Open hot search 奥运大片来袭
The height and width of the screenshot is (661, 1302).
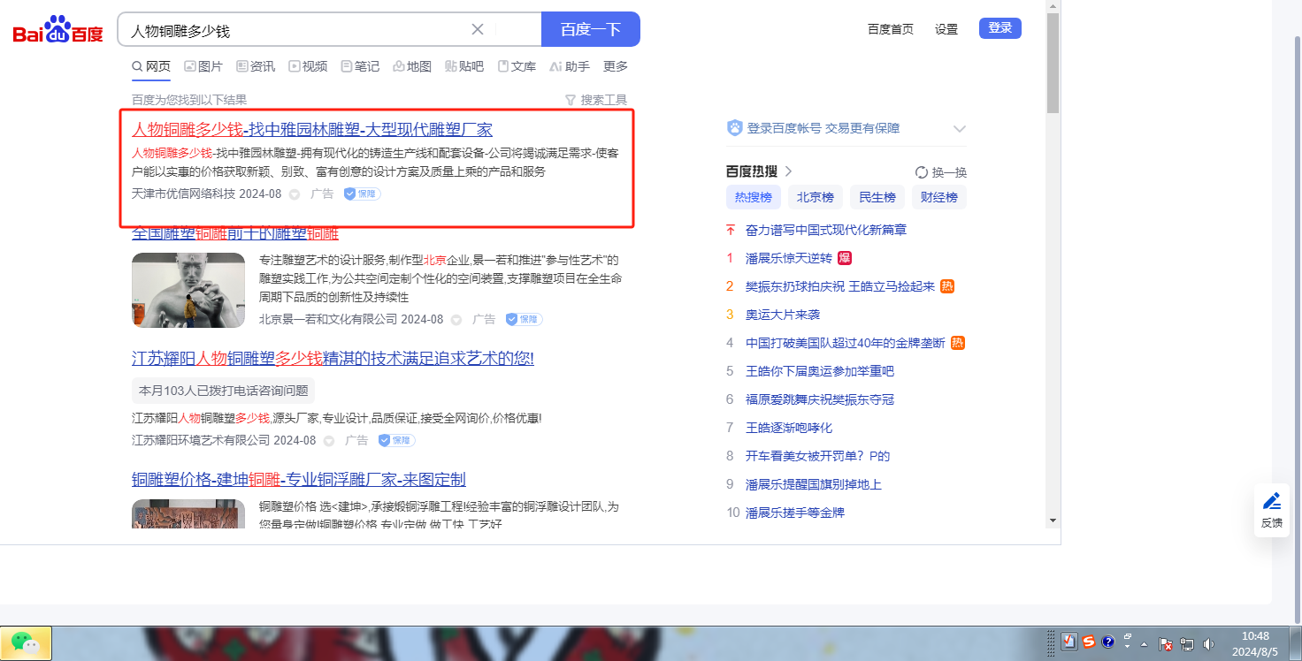click(x=783, y=315)
